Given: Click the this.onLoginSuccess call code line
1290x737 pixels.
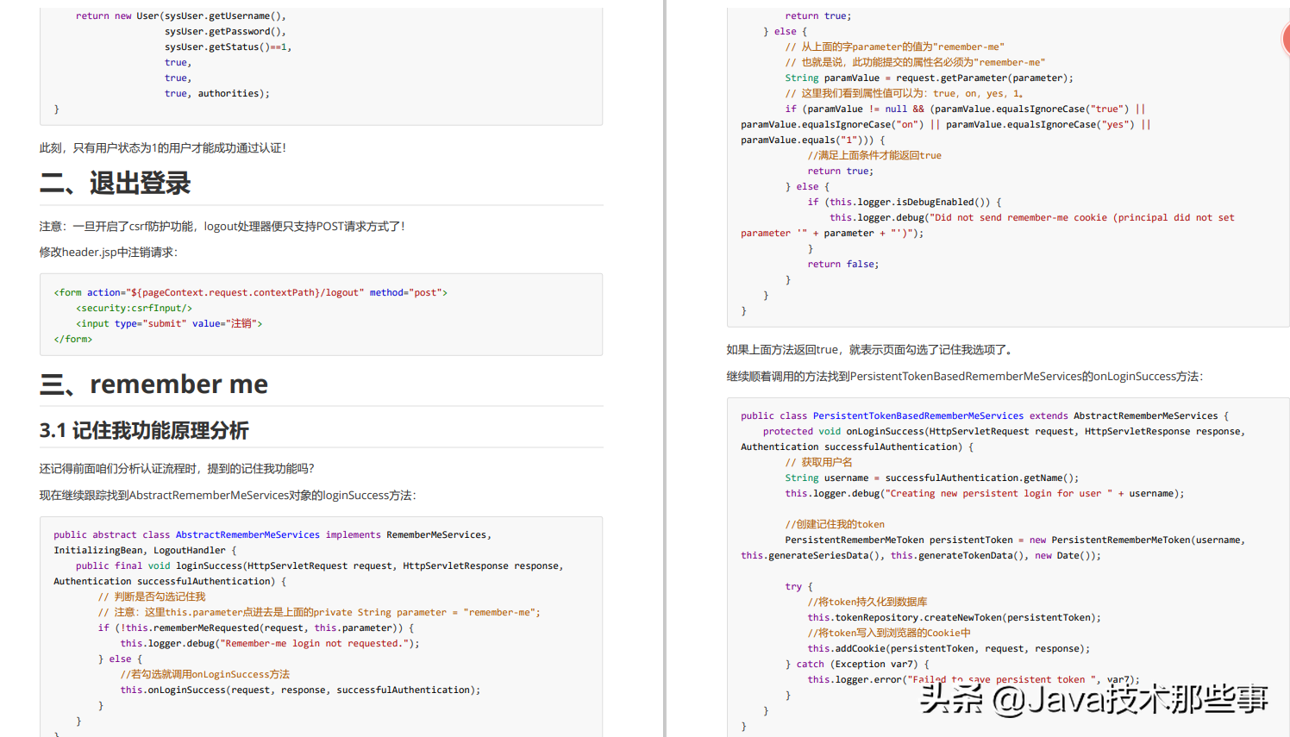Looking at the screenshot, I should (300, 690).
